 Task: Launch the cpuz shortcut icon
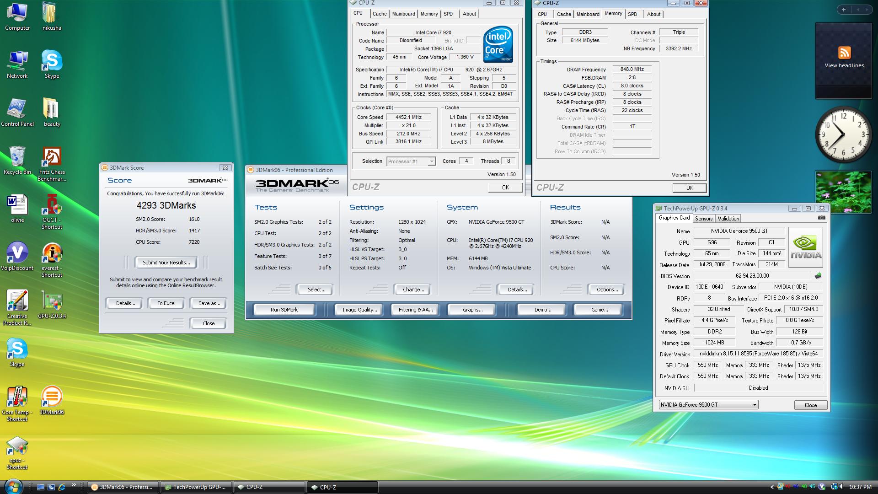pyautogui.click(x=17, y=452)
